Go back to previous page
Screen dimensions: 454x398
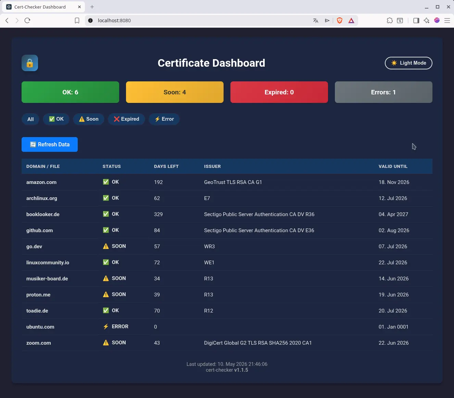click(x=7, y=21)
